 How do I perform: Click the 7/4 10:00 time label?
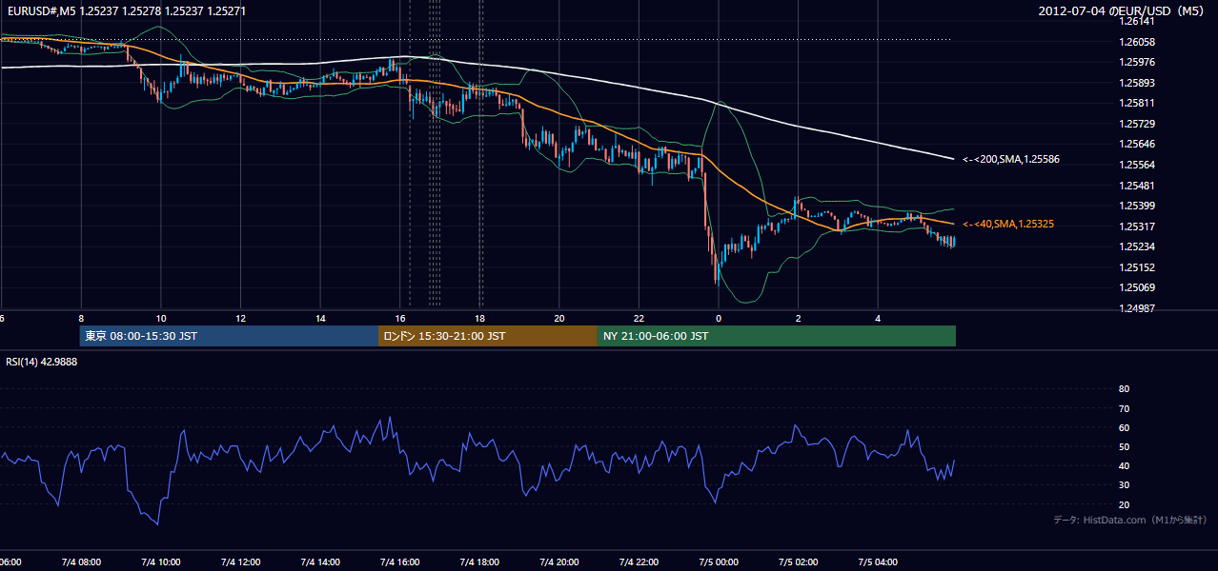click(x=160, y=562)
